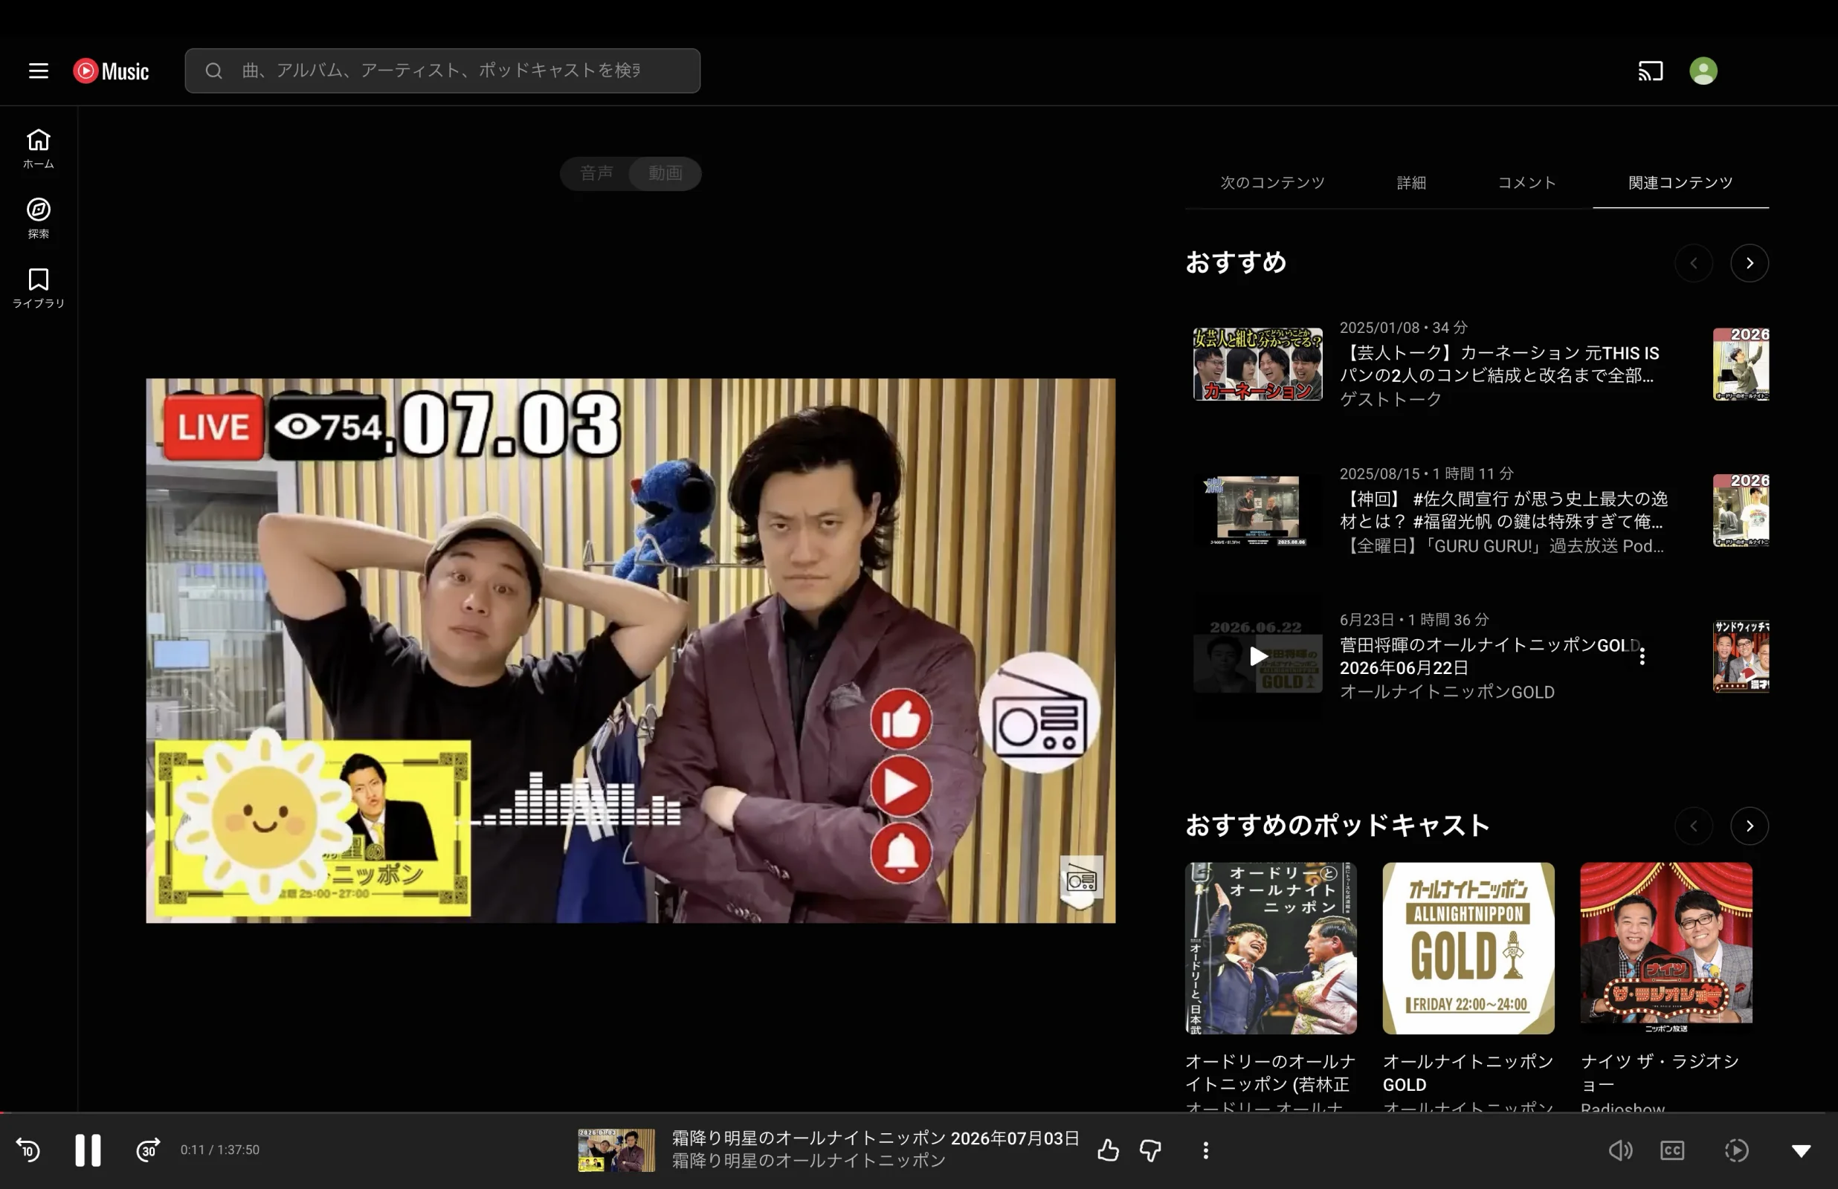Show previous おすすめのポッドキャスト items
1838x1189 pixels.
(x=1694, y=826)
